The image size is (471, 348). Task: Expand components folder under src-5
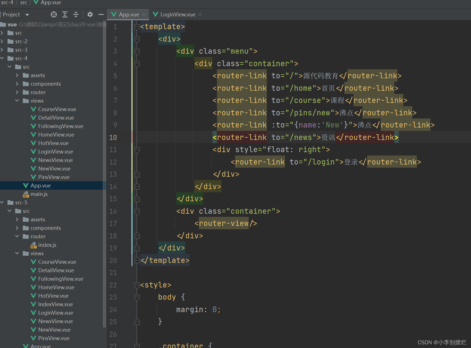coord(17,228)
